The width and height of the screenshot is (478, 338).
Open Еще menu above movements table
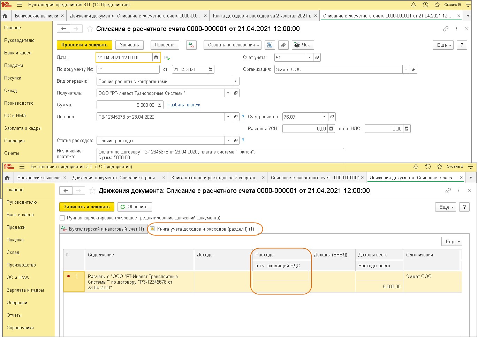[x=452, y=241]
